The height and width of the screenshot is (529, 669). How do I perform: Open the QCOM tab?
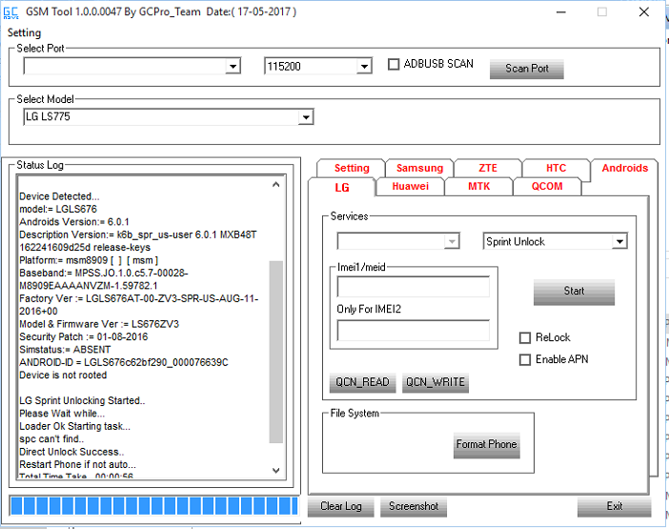click(x=547, y=187)
